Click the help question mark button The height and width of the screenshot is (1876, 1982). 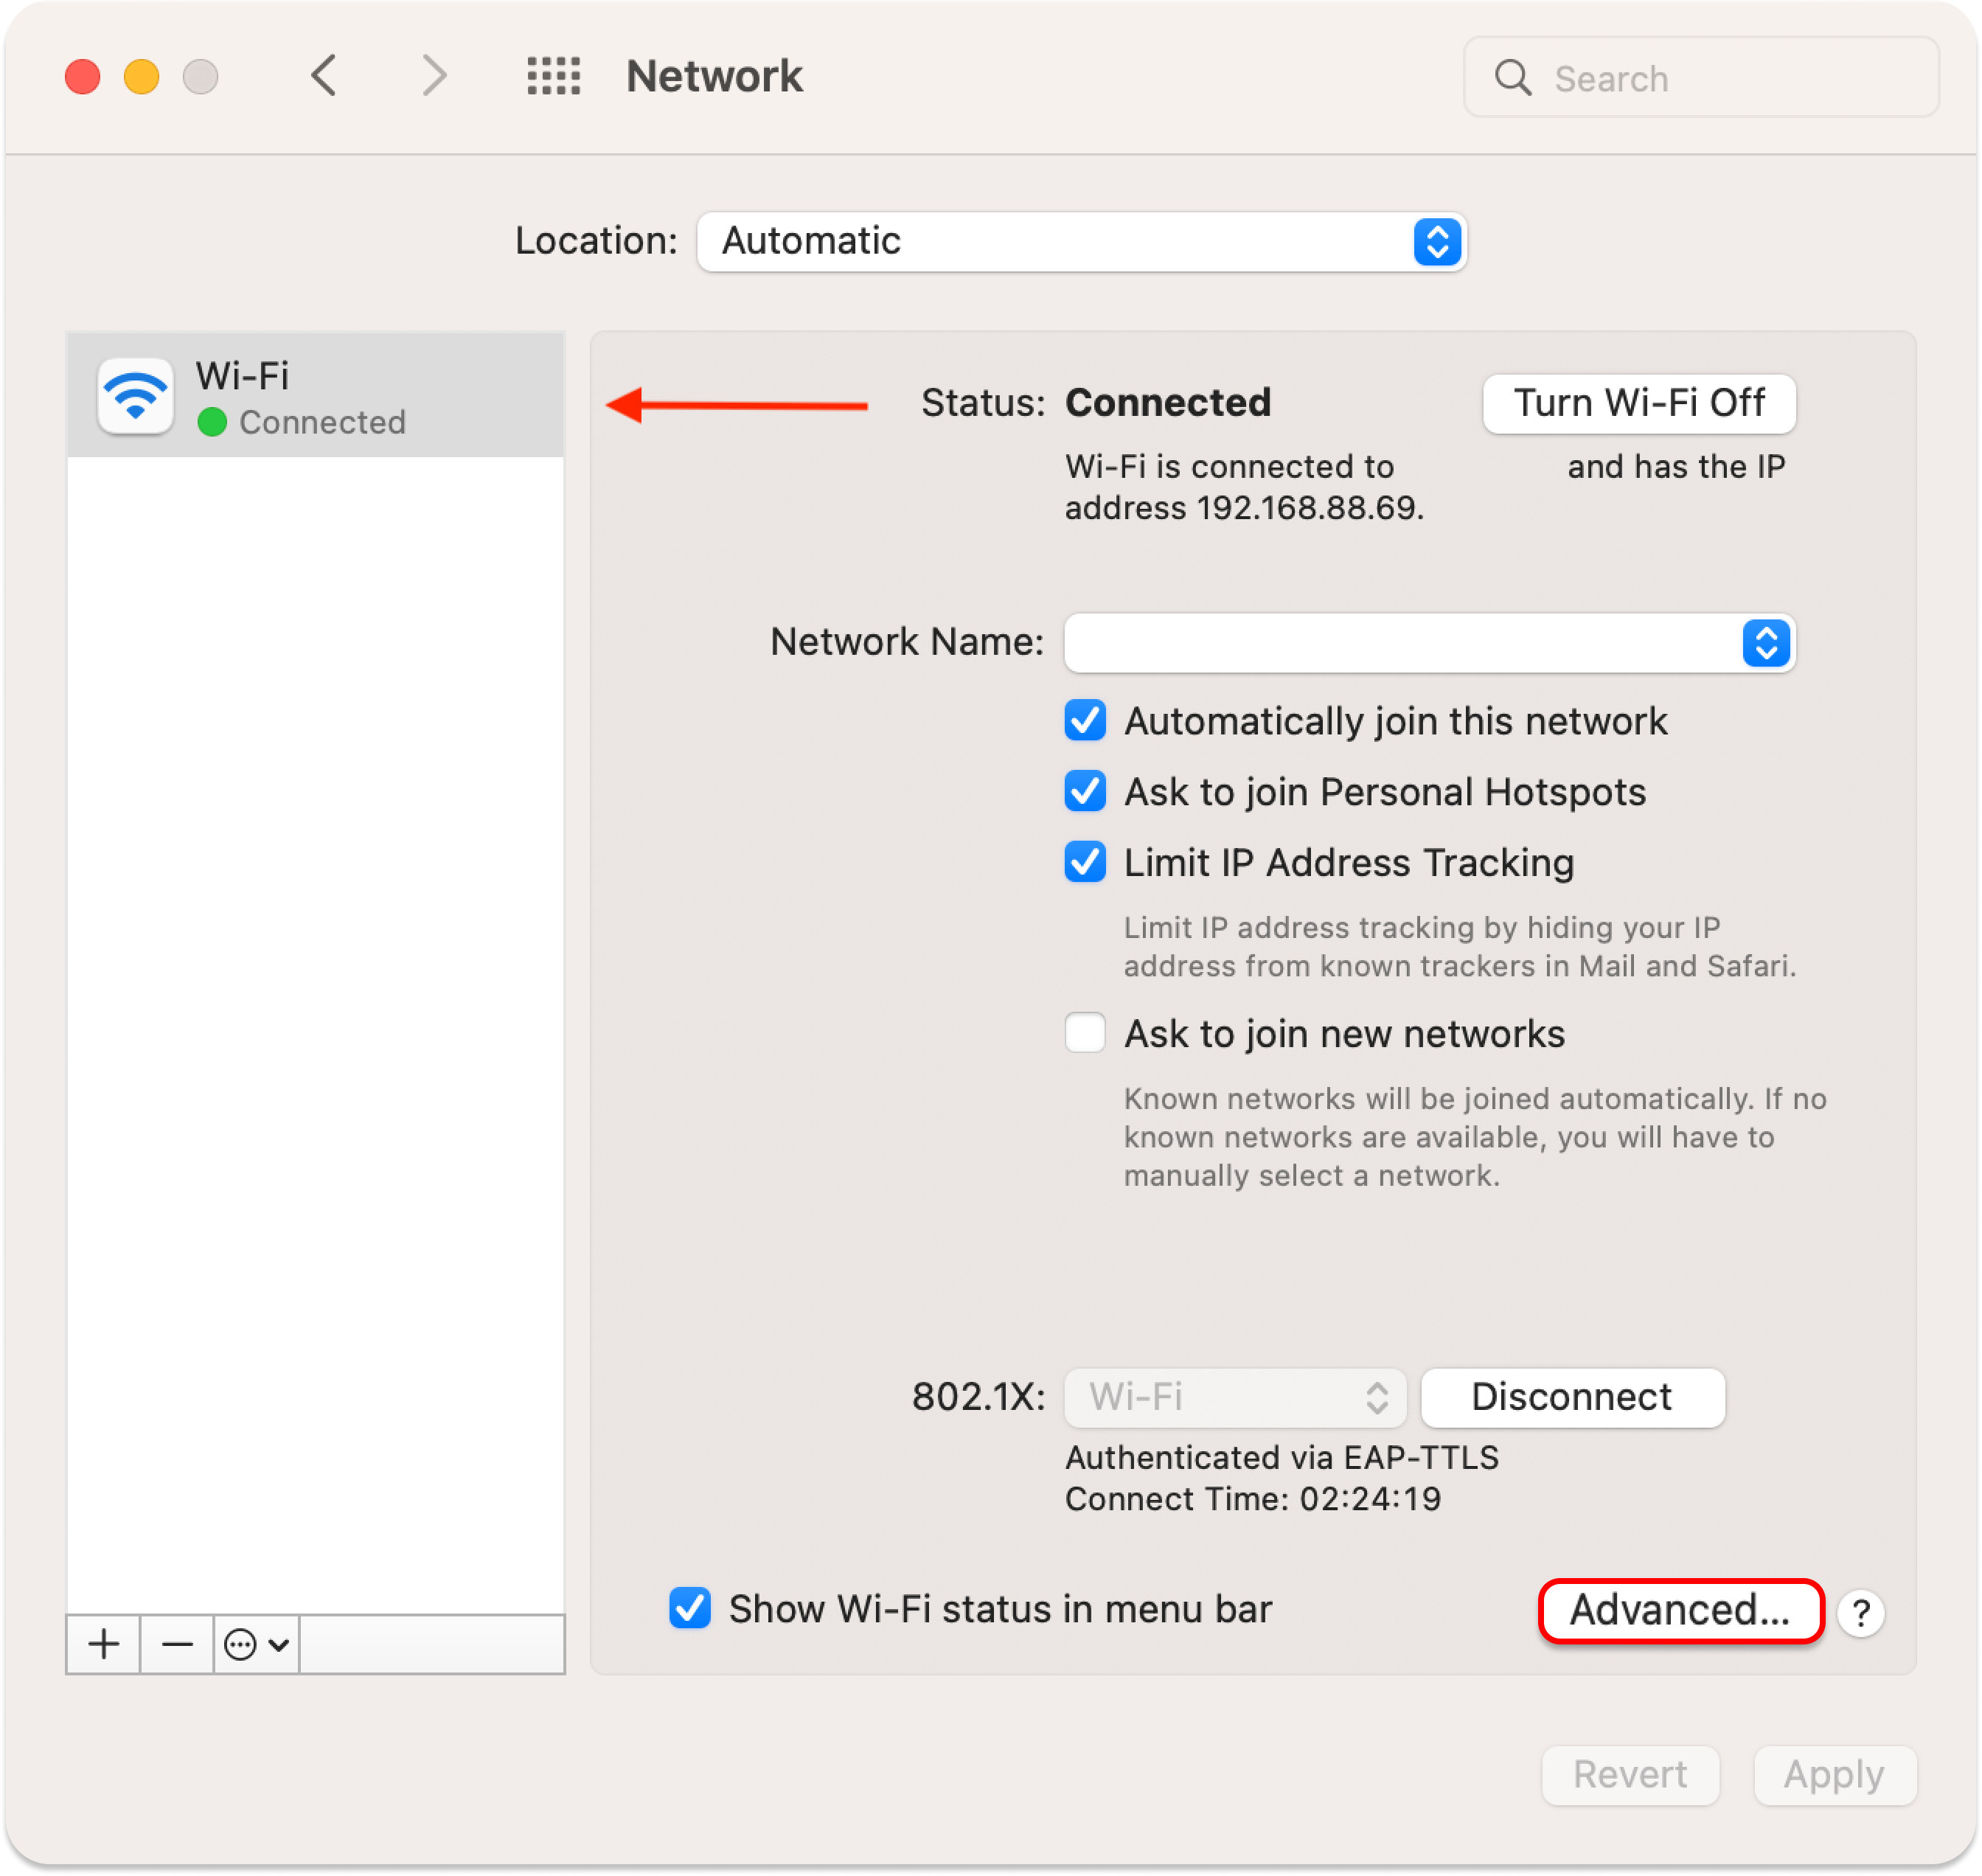point(1860,1613)
